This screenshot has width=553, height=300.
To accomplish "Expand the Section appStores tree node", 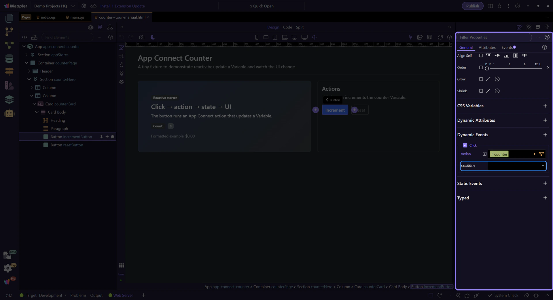I will coord(26,55).
